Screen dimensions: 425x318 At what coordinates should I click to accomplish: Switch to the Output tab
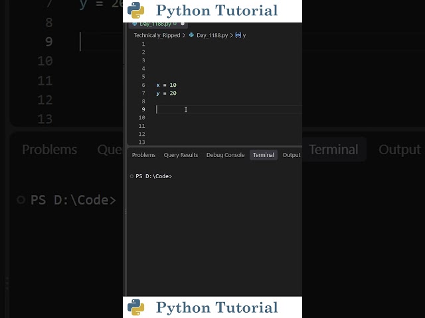click(x=292, y=155)
